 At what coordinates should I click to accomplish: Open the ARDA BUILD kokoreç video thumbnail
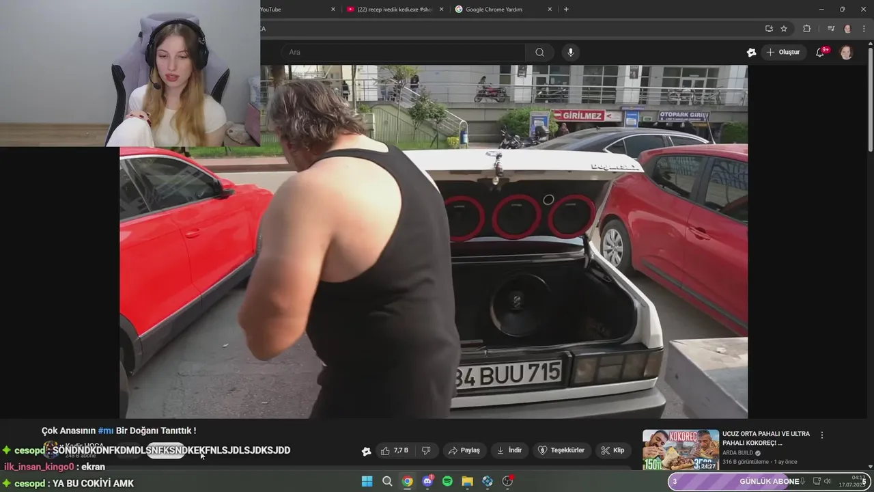point(681,450)
